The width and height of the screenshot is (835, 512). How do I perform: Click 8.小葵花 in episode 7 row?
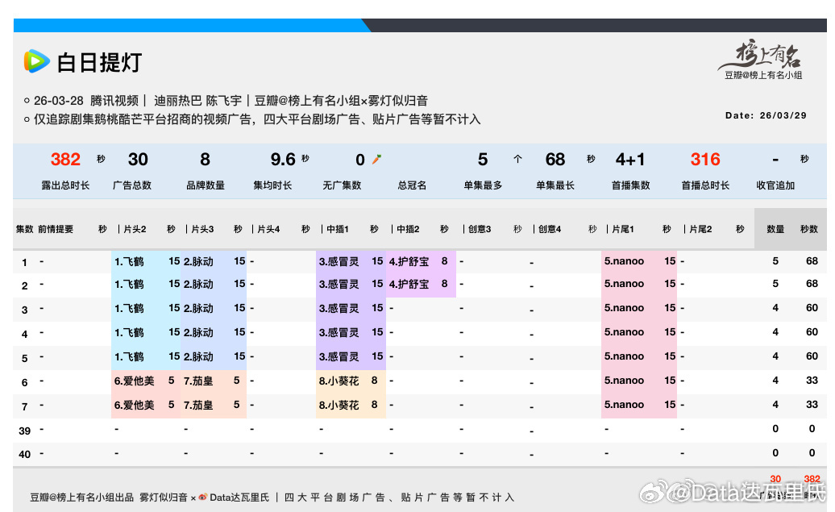click(339, 405)
